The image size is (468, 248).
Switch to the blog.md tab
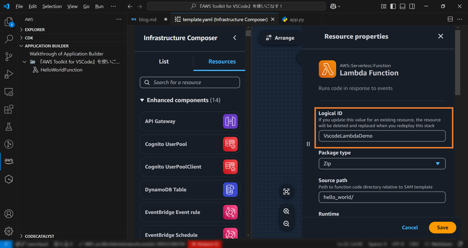[148, 19]
